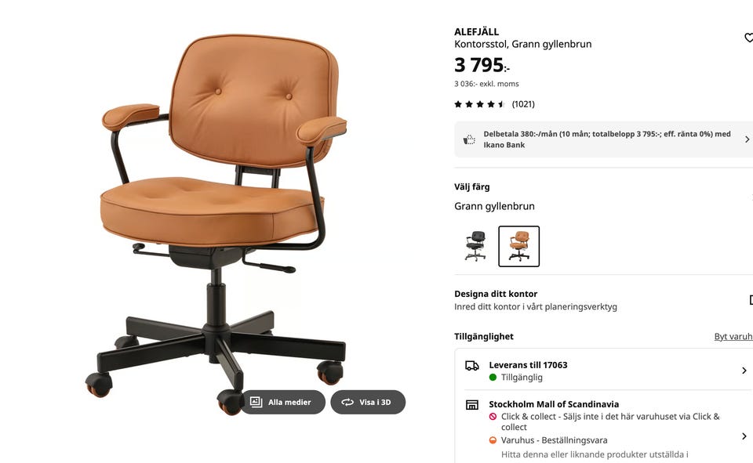
Task: Click the Ikano Bank installment payment icon
Action: coord(469,139)
